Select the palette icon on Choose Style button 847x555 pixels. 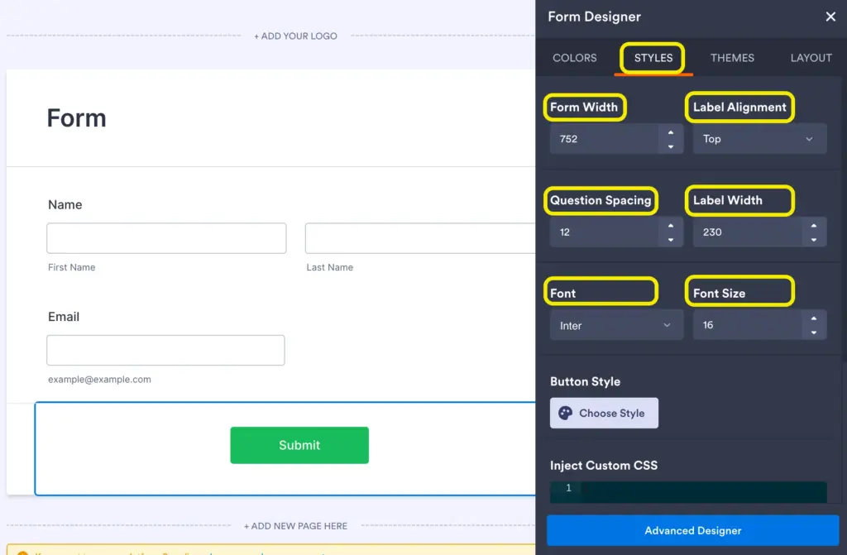pyautogui.click(x=565, y=413)
